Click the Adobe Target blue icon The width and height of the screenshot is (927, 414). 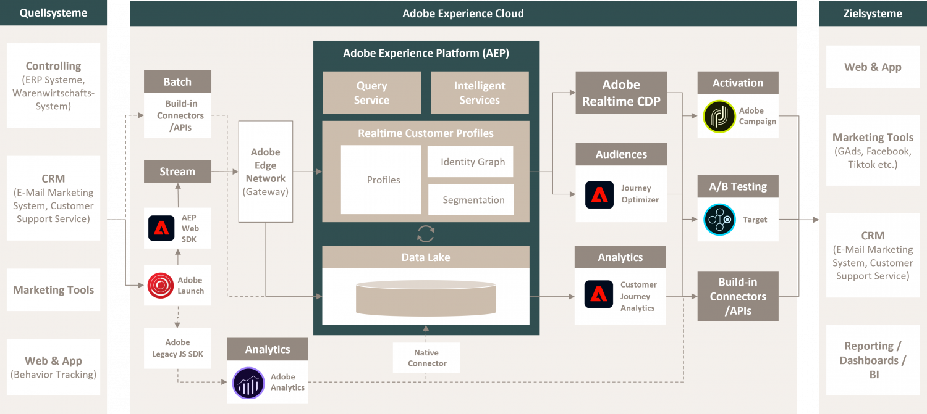click(719, 219)
